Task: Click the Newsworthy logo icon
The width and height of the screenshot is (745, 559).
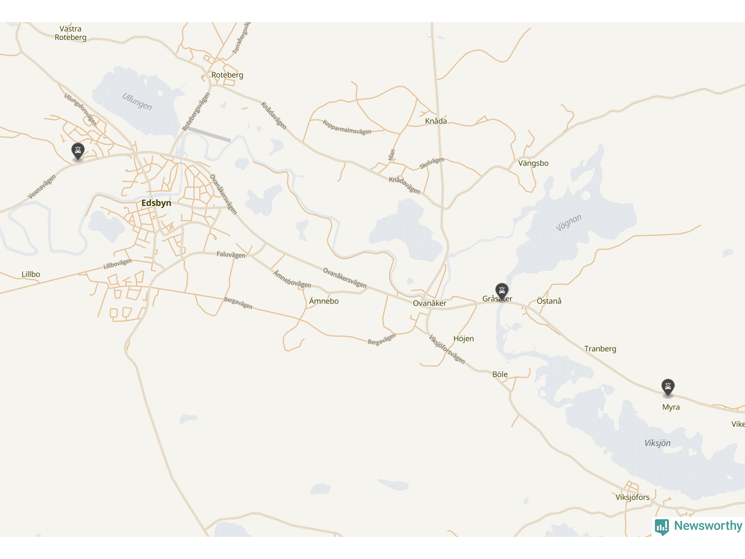Action: tap(662, 527)
